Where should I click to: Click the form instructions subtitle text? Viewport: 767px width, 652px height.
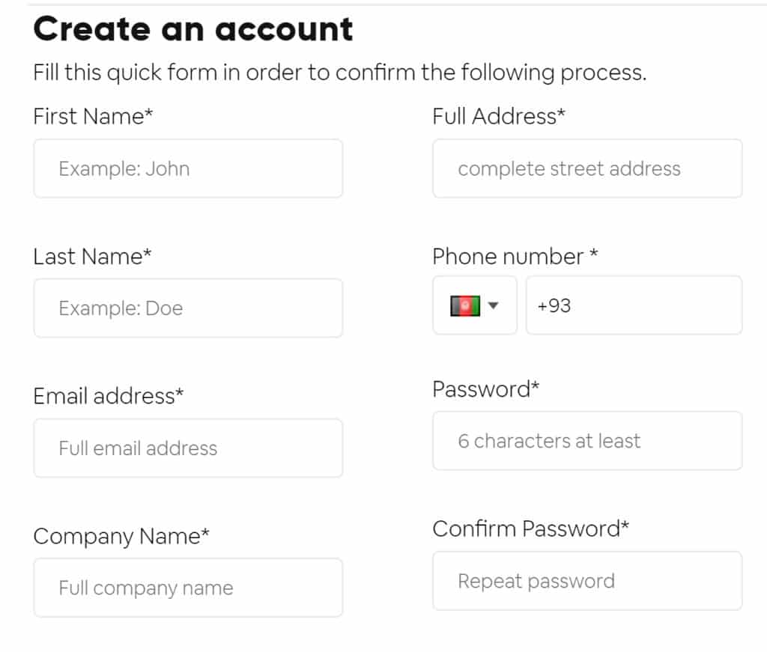click(340, 73)
